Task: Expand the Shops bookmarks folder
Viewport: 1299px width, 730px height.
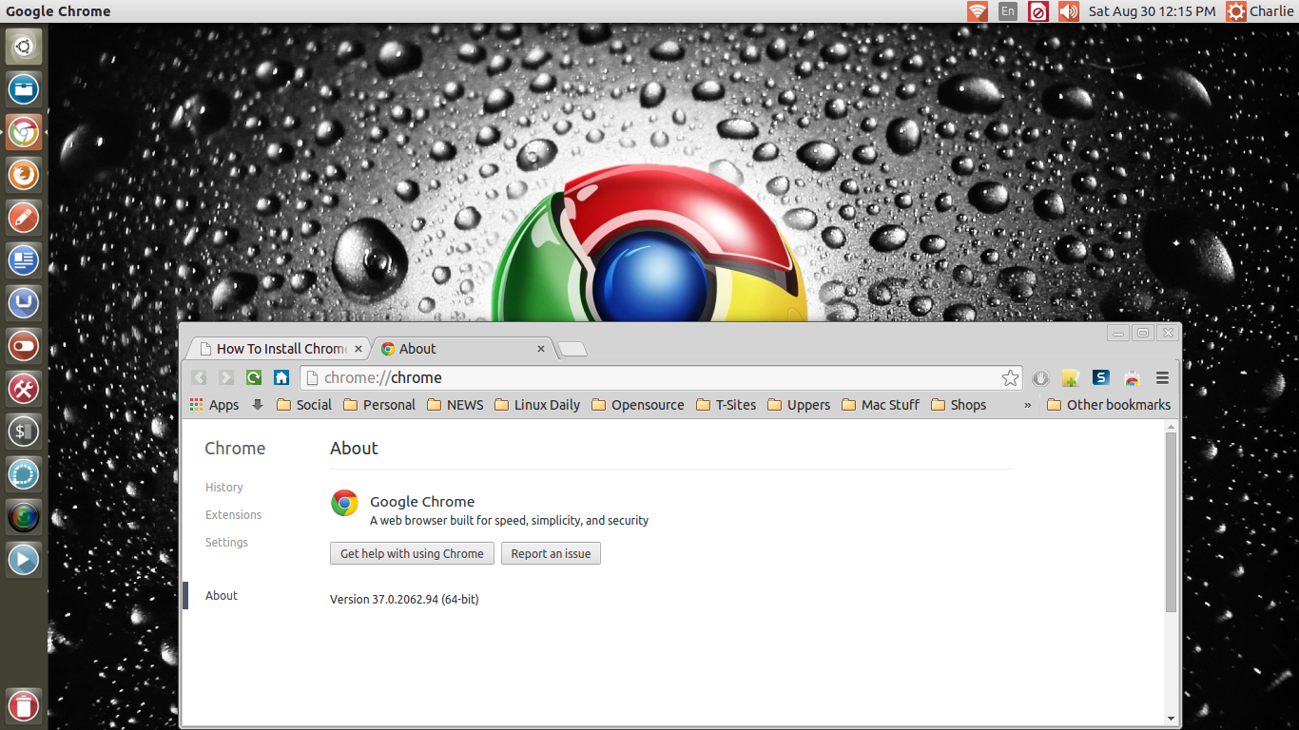Action: click(x=959, y=405)
